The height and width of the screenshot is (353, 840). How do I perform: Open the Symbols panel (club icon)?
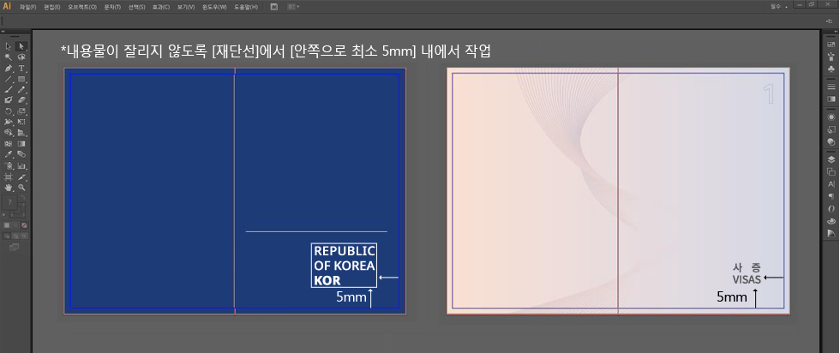[x=831, y=68]
